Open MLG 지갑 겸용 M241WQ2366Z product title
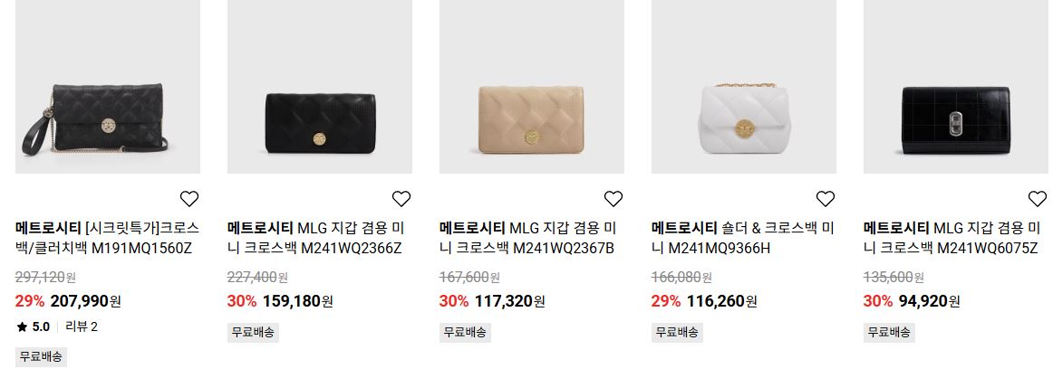 click(x=320, y=238)
